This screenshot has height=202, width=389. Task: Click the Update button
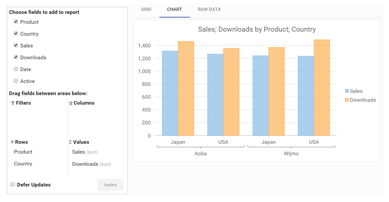point(110,185)
